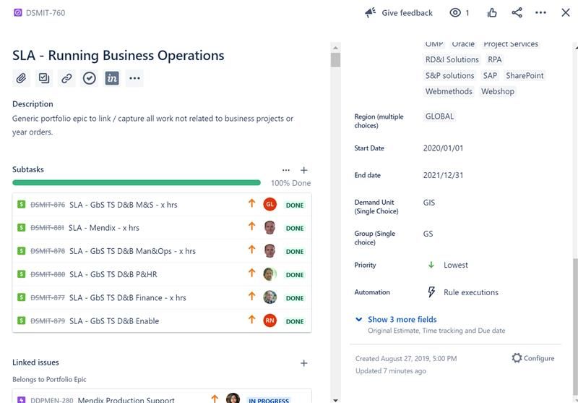Edit the Demand Unit value GIS

(429, 203)
